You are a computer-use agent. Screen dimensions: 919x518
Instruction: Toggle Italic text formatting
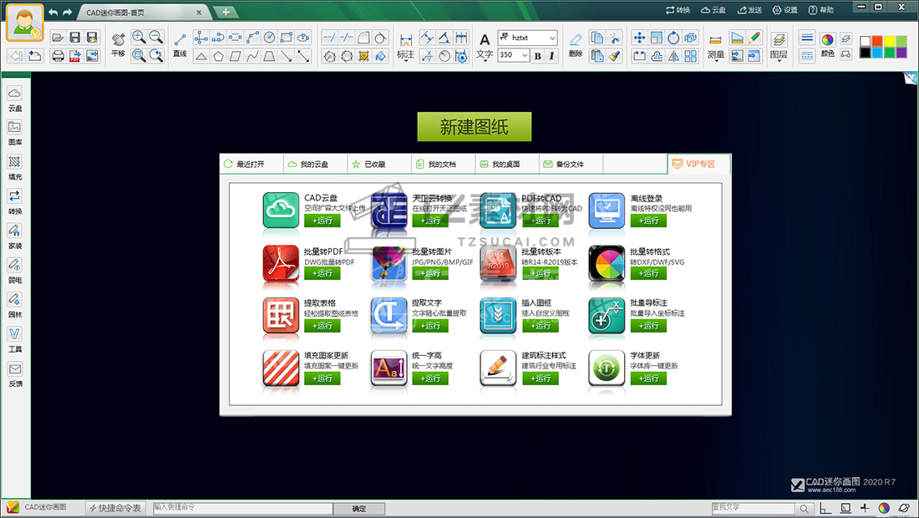click(551, 56)
